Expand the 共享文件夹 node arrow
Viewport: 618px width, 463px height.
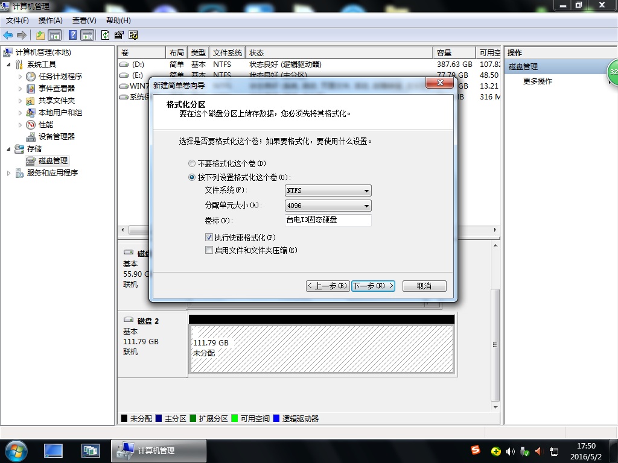(20, 101)
